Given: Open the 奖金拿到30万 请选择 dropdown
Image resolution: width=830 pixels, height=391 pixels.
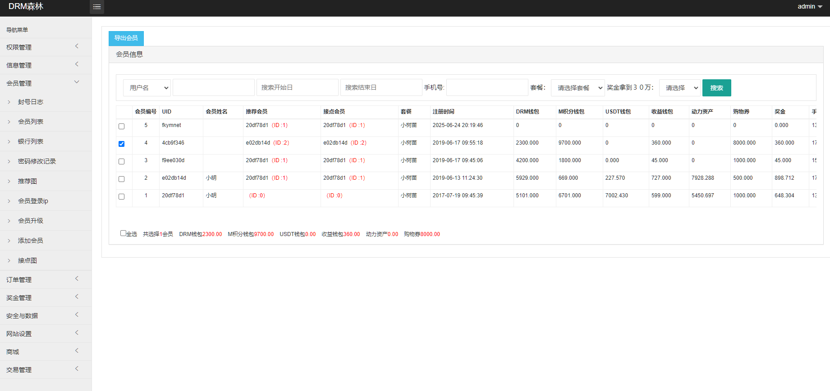Looking at the screenshot, I should [680, 88].
